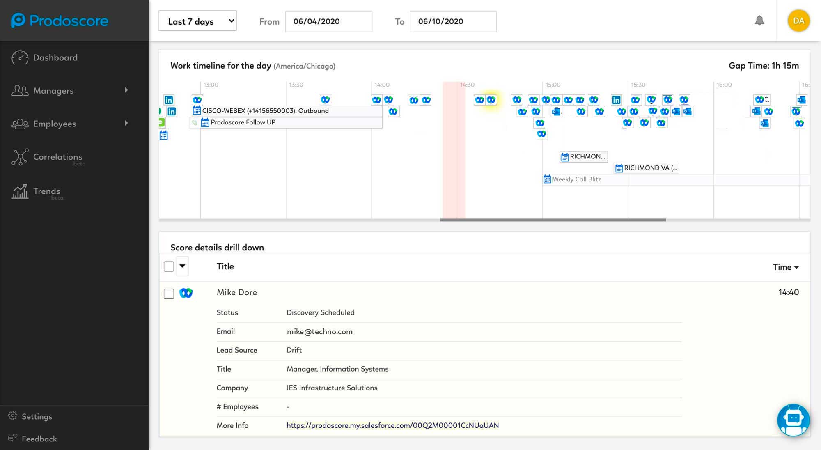
Task: Click the LinkedIn icon at the timeline's top-left
Action: [x=169, y=100]
